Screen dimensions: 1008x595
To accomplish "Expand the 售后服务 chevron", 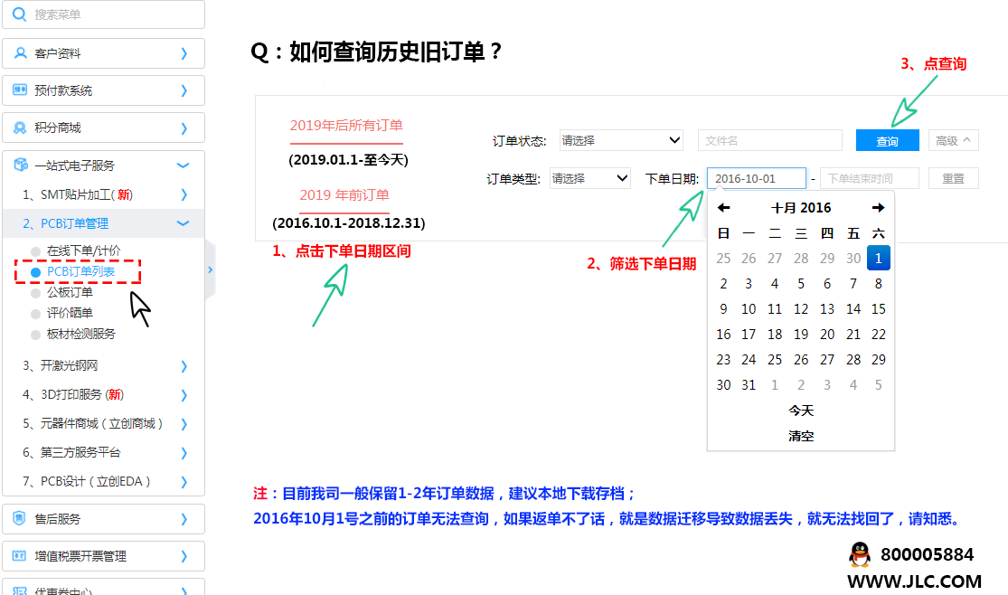I will (184, 519).
